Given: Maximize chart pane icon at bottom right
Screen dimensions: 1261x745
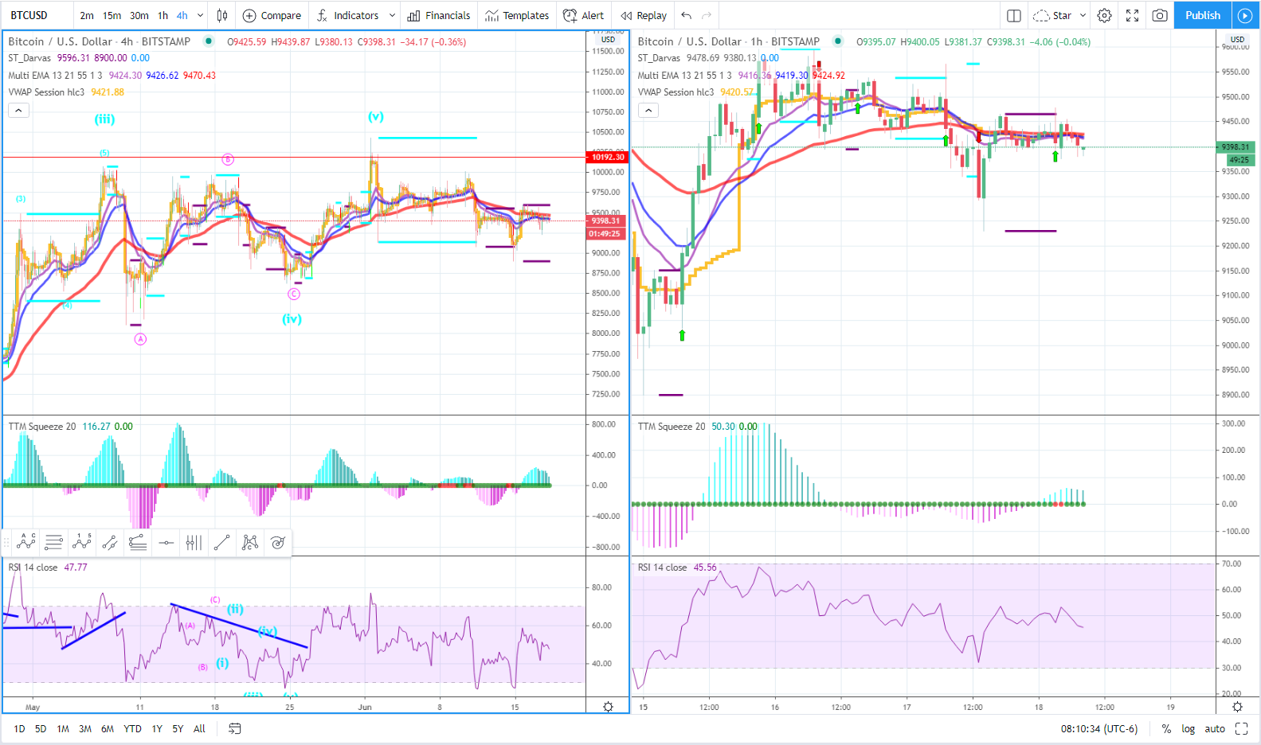Looking at the screenshot, I should click(x=1241, y=728).
